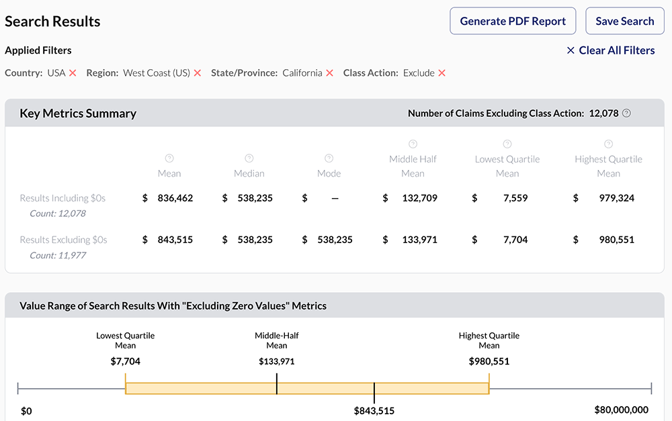672x421 pixels.
Task: Click the Middle-Half Mean marker line
Action: [277, 388]
